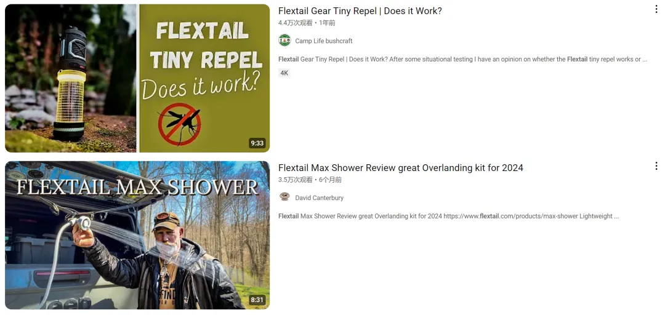Screen dimensions: 665x315
Task: Open the title 'Flextail Max Shower Review great Overlanding kit'
Action: tap(401, 168)
